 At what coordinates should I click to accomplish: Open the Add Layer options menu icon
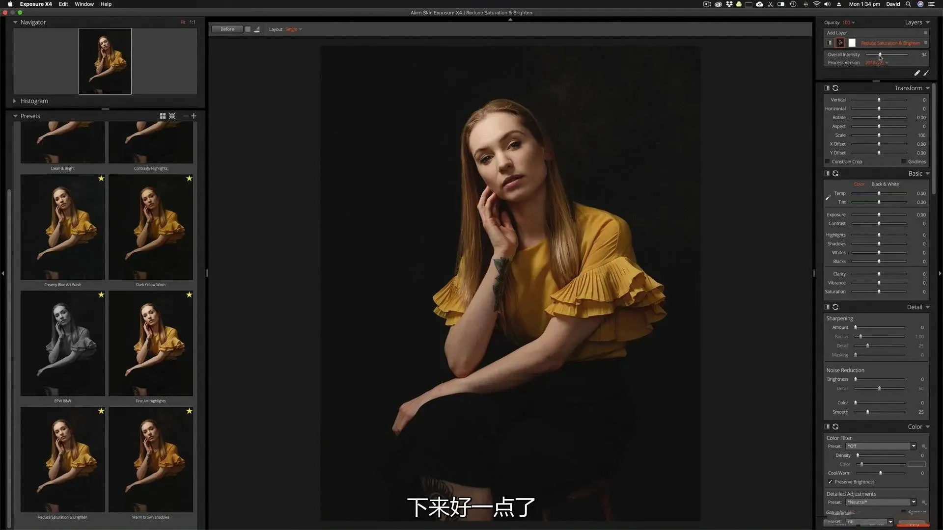(925, 33)
